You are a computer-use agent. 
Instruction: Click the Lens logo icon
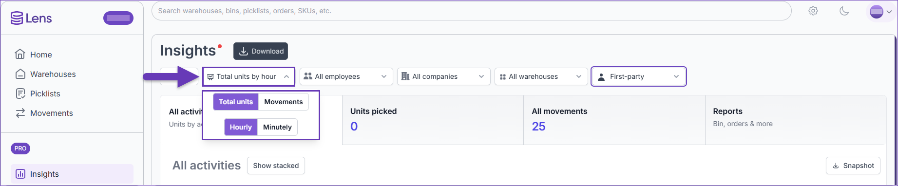point(17,18)
